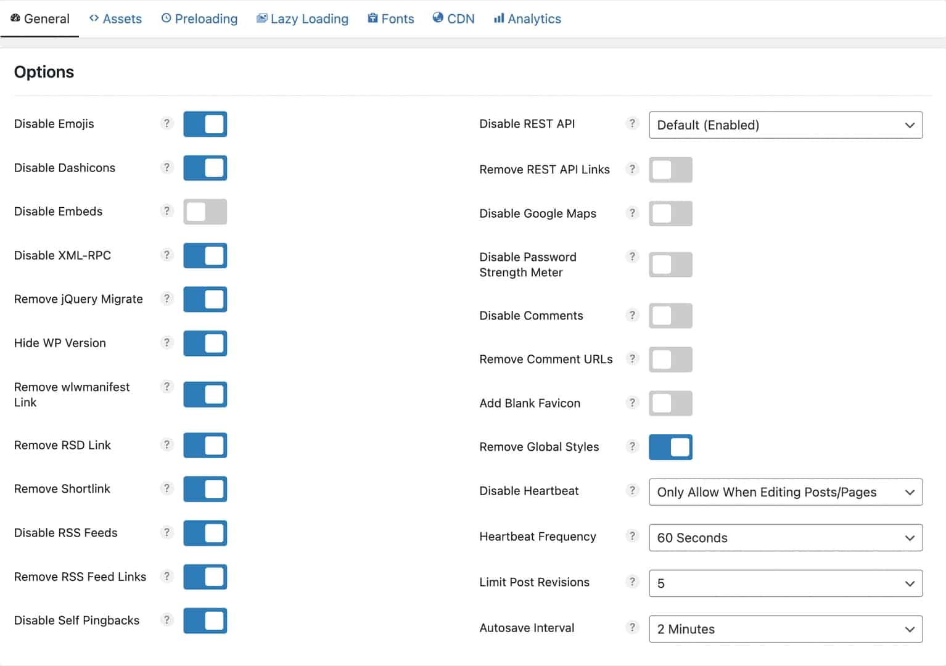Switch on Disable Google Maps
946x666 pixels.
coord(671,213)
